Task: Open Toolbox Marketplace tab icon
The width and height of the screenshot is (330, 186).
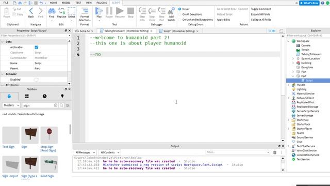Action: [9, 96]
